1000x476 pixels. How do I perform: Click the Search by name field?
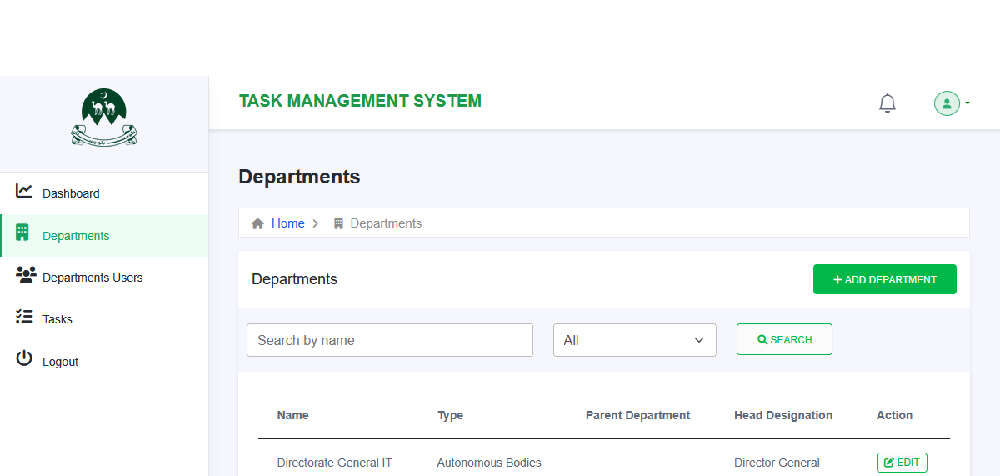click(x=389, y=340)
